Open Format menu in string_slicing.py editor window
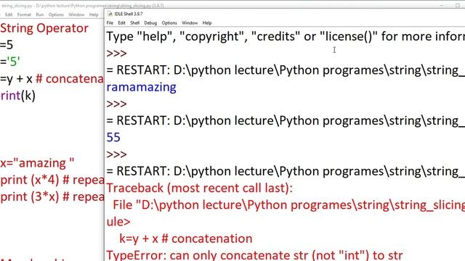This screenshot has width=465, height=261. click(x=24, y=14)
